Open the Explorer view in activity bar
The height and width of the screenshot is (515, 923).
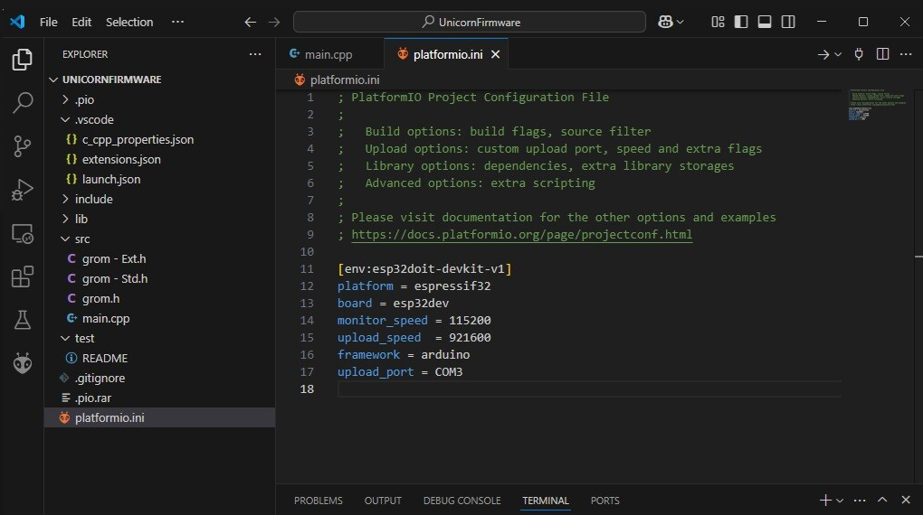pyautogui.click(x=23, y=60)
